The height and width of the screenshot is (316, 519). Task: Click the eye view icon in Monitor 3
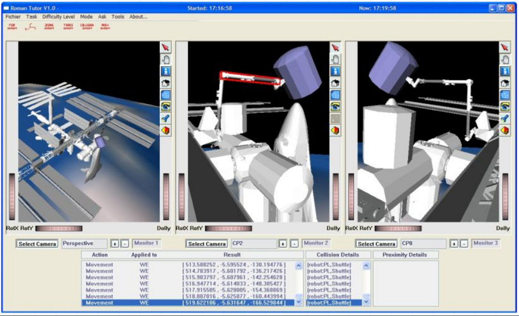click(x=505, y=107)
